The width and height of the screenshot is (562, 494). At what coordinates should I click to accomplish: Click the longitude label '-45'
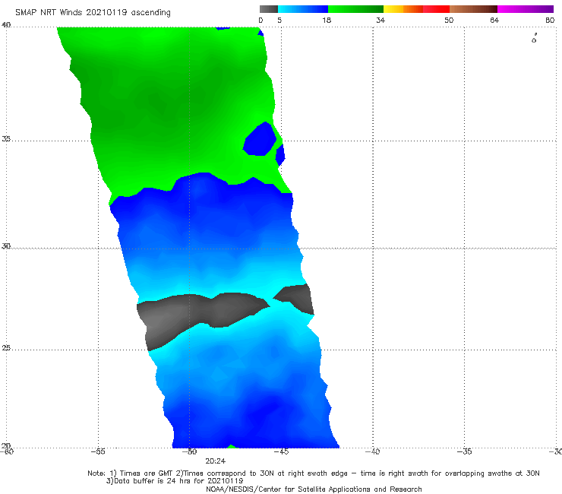(x=281, y=451)
